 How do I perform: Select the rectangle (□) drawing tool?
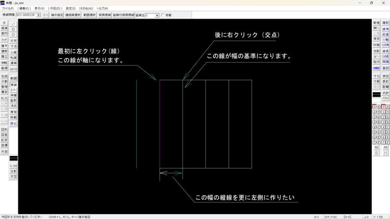click(x=13, y=29)
